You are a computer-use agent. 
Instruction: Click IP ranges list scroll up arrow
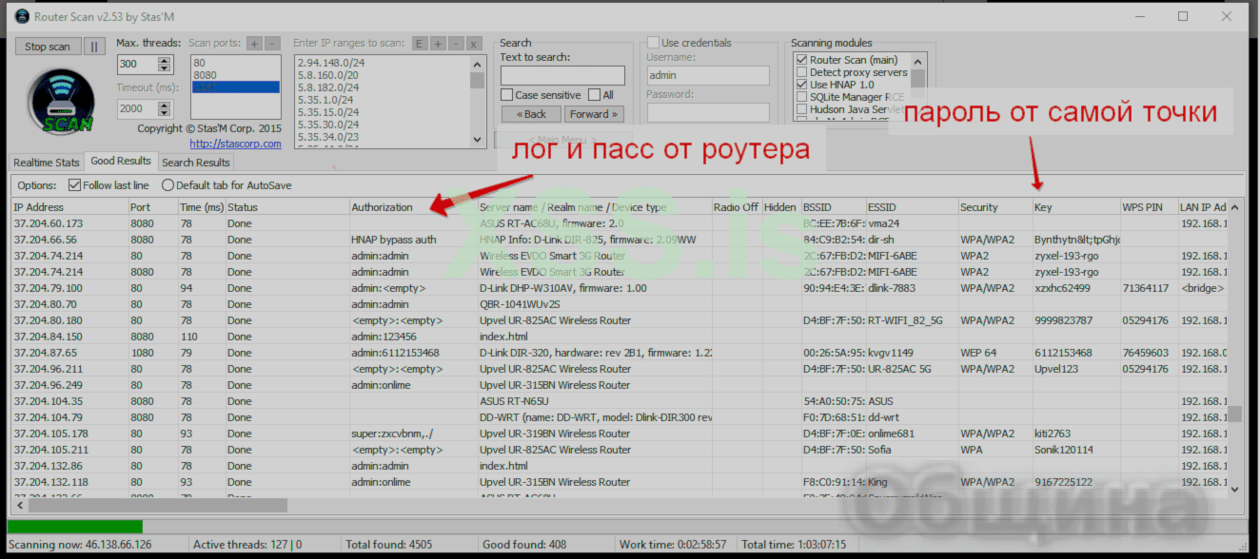pyautogui.click(x=478, y=63)
